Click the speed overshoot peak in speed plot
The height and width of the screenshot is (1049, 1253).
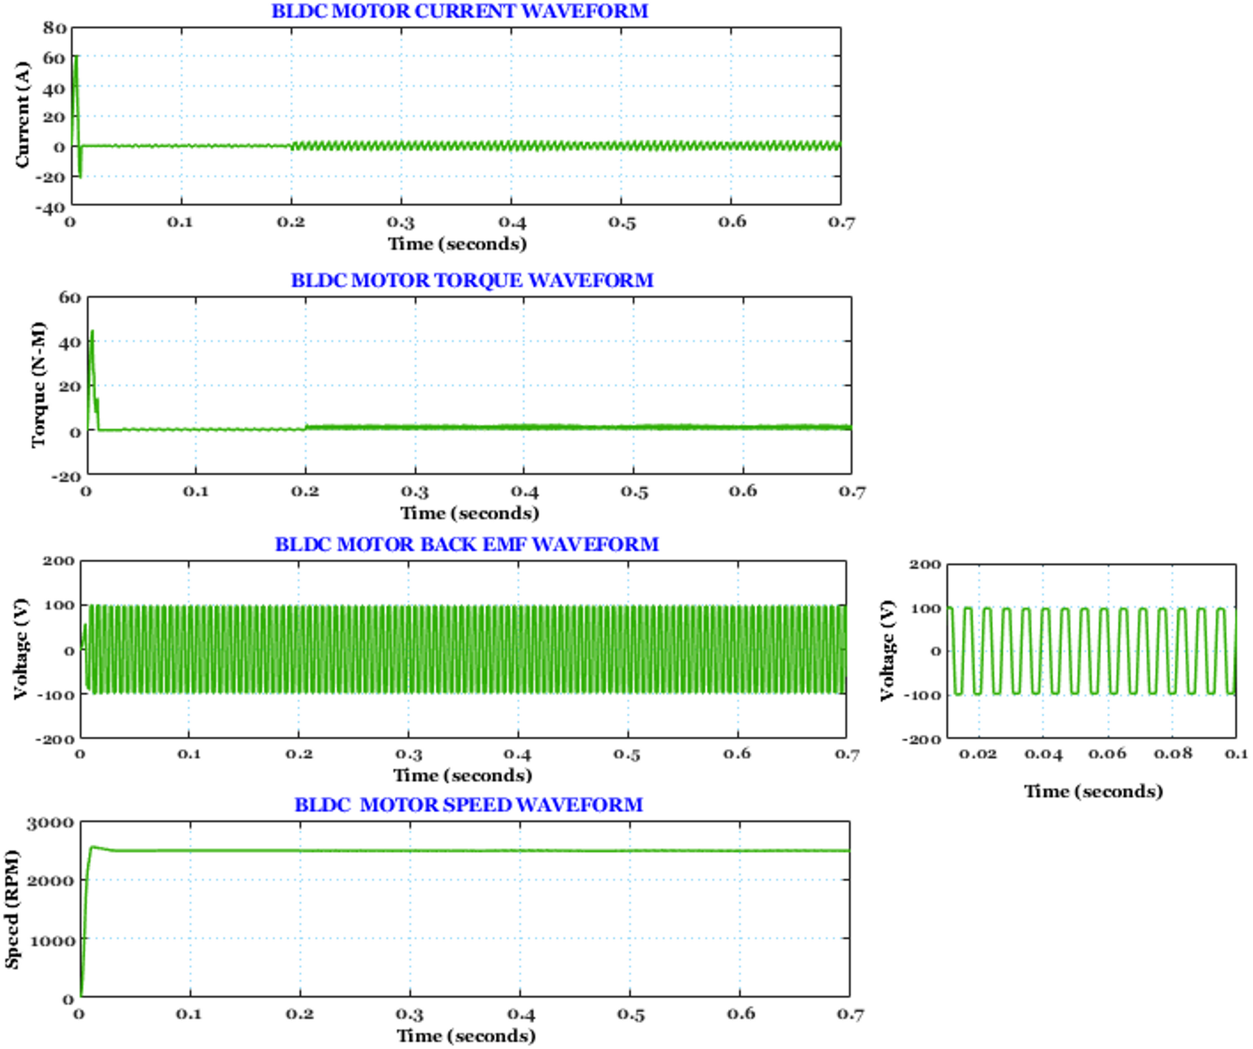coord(92,847)
